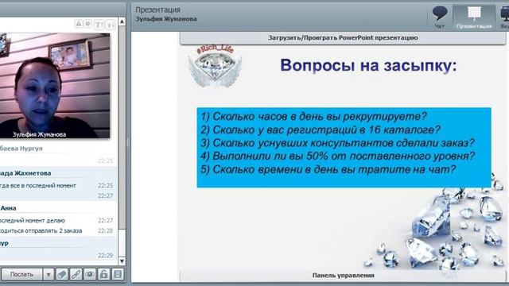Click the slide title 'Вопросы на засыпку:'

(368, 66)
